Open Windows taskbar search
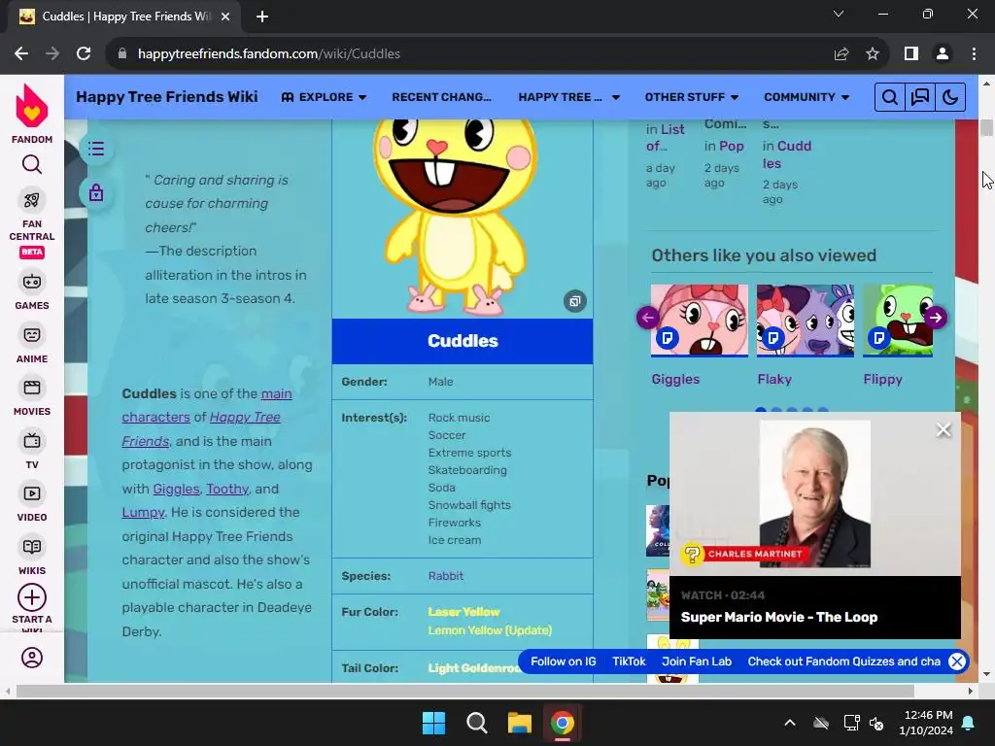Viewport: 995px width, 746px height. coord(476,723)
